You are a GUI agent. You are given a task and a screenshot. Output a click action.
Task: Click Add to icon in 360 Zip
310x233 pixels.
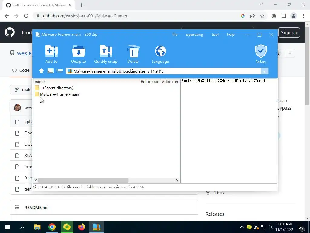51,51
